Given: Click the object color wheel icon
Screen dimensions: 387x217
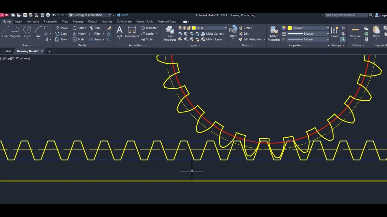Looking at the screenshot, I should point(284,28).
